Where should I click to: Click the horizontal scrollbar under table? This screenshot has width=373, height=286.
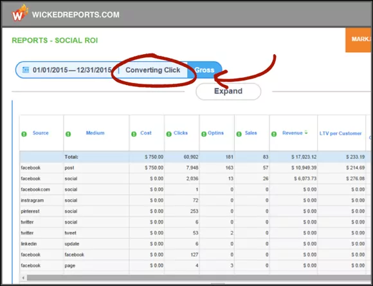click(199, 278)
